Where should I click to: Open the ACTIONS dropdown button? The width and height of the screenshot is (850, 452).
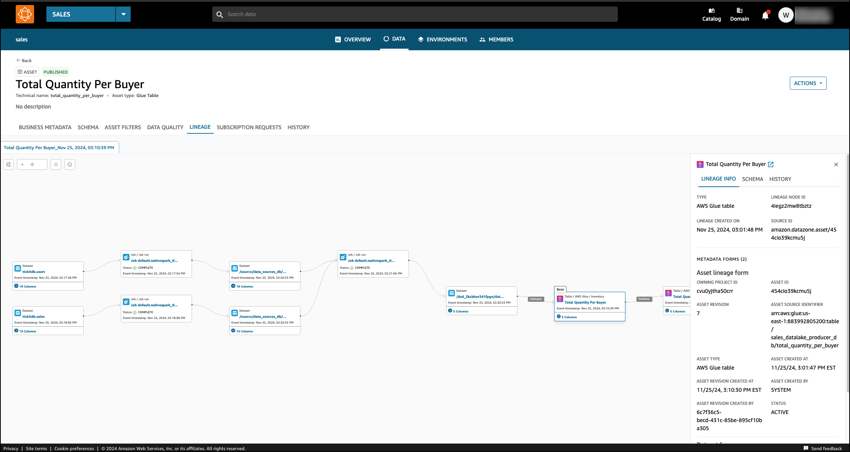(x=808, y=83)
